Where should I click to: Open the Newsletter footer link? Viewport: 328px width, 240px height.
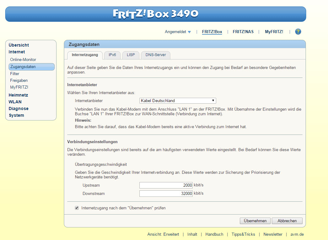[273, 234]
